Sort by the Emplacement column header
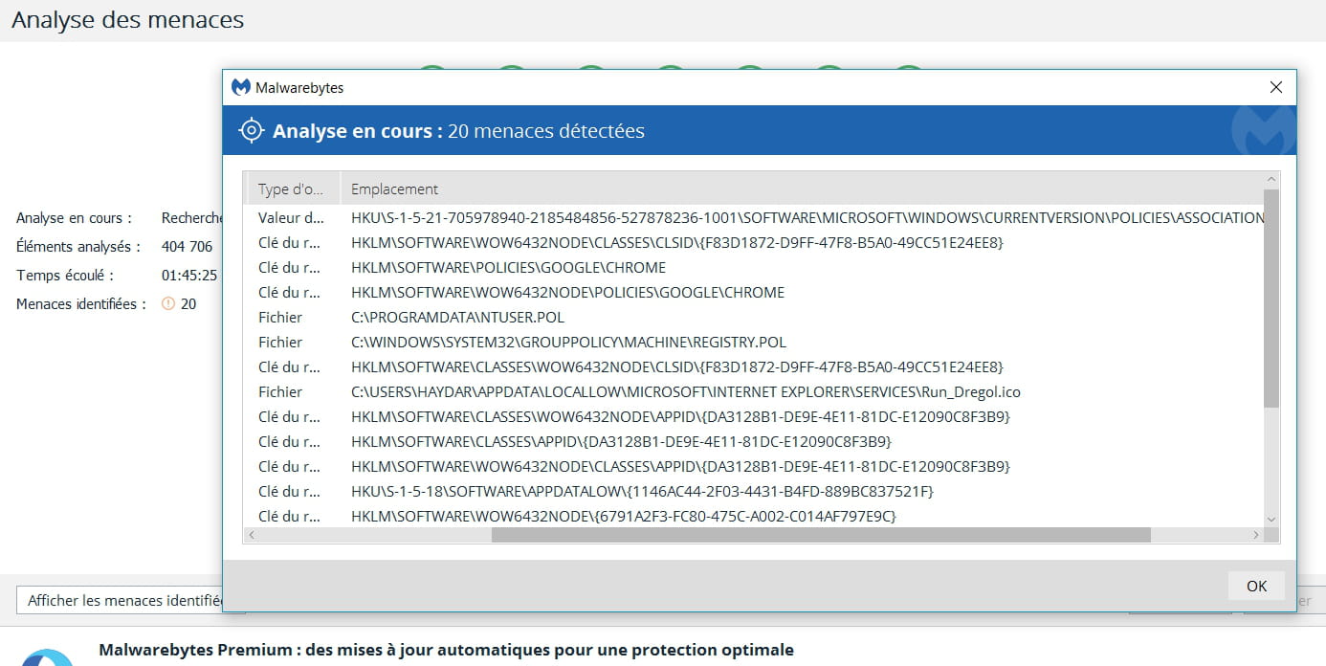Image resolution: width=1326 pixels, height=666 pixels. pyautogui.click(x=802, y=189)
